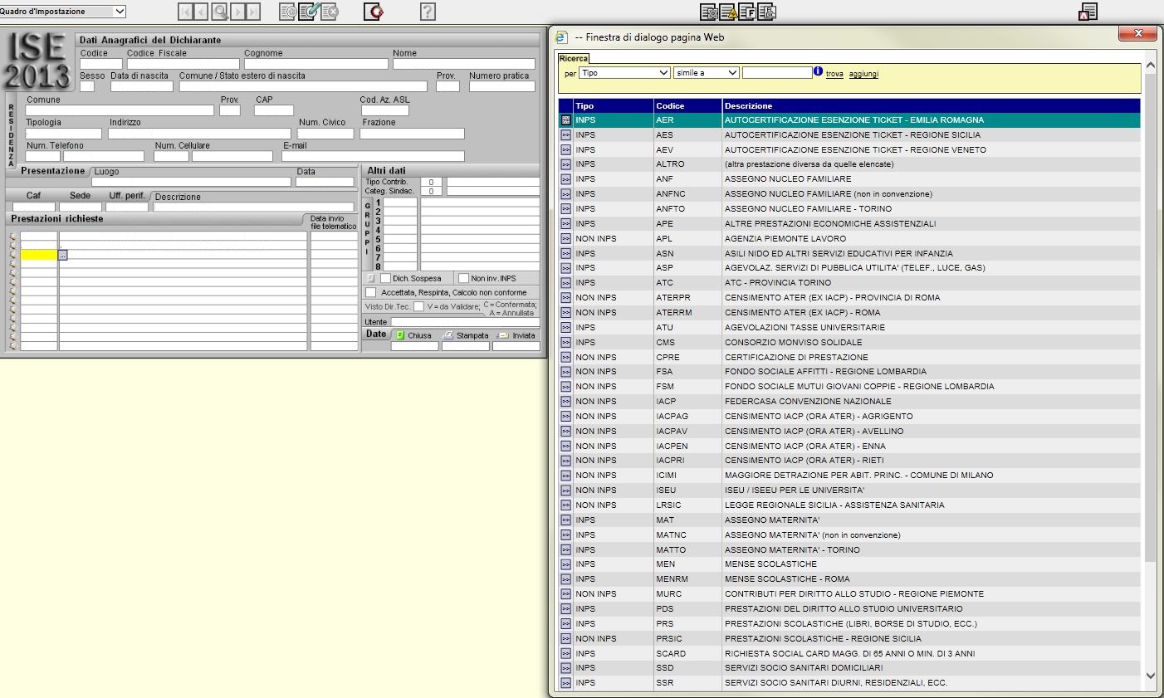Click the blue info icon beside search field

point(818,72)
